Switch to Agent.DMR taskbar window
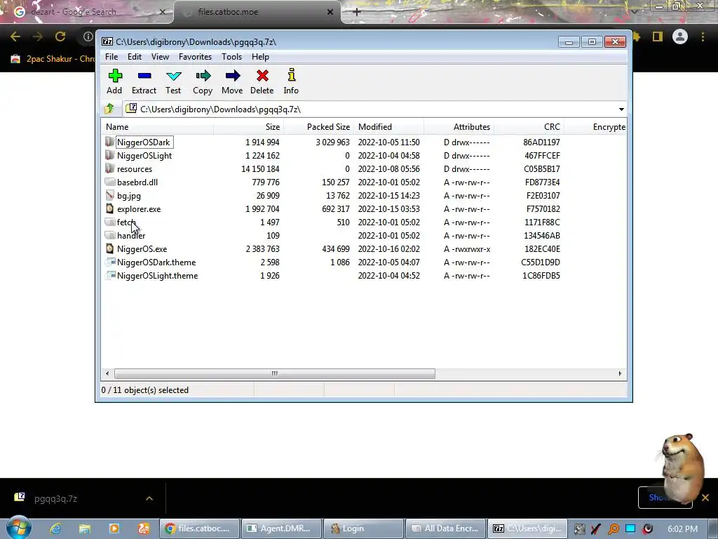Viewport: 718px width, 539px height. [280, 528]
